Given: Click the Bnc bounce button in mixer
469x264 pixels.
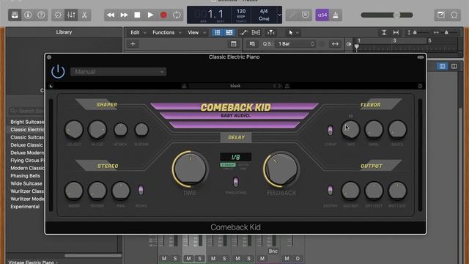Looking at the screenshot, I should 273,252.
